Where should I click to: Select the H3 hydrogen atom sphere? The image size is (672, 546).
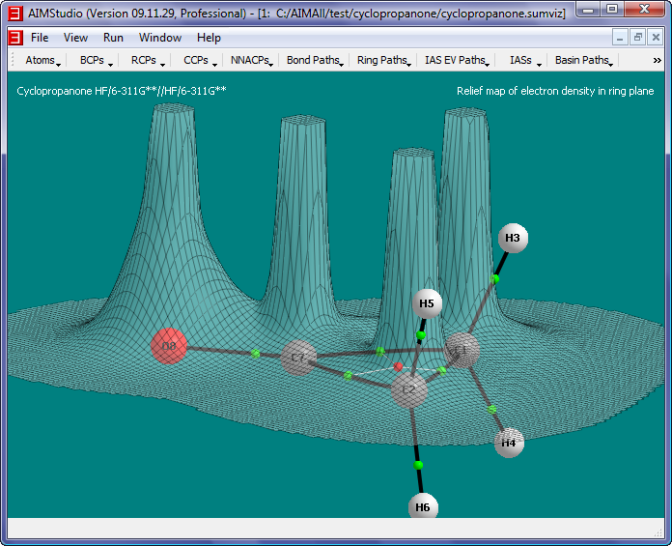click(513, 238)
